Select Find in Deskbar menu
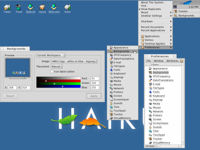 155,6
